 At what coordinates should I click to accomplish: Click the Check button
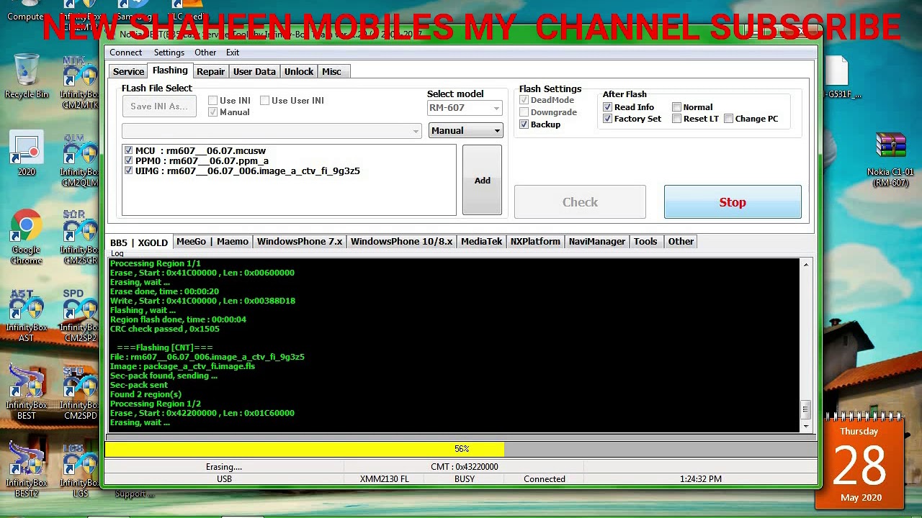pyautogui.click(x=580, y=202)
